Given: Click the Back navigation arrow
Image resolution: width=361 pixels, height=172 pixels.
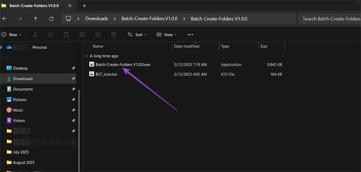Looking at the screenshot, I should [x=5, y=19].
